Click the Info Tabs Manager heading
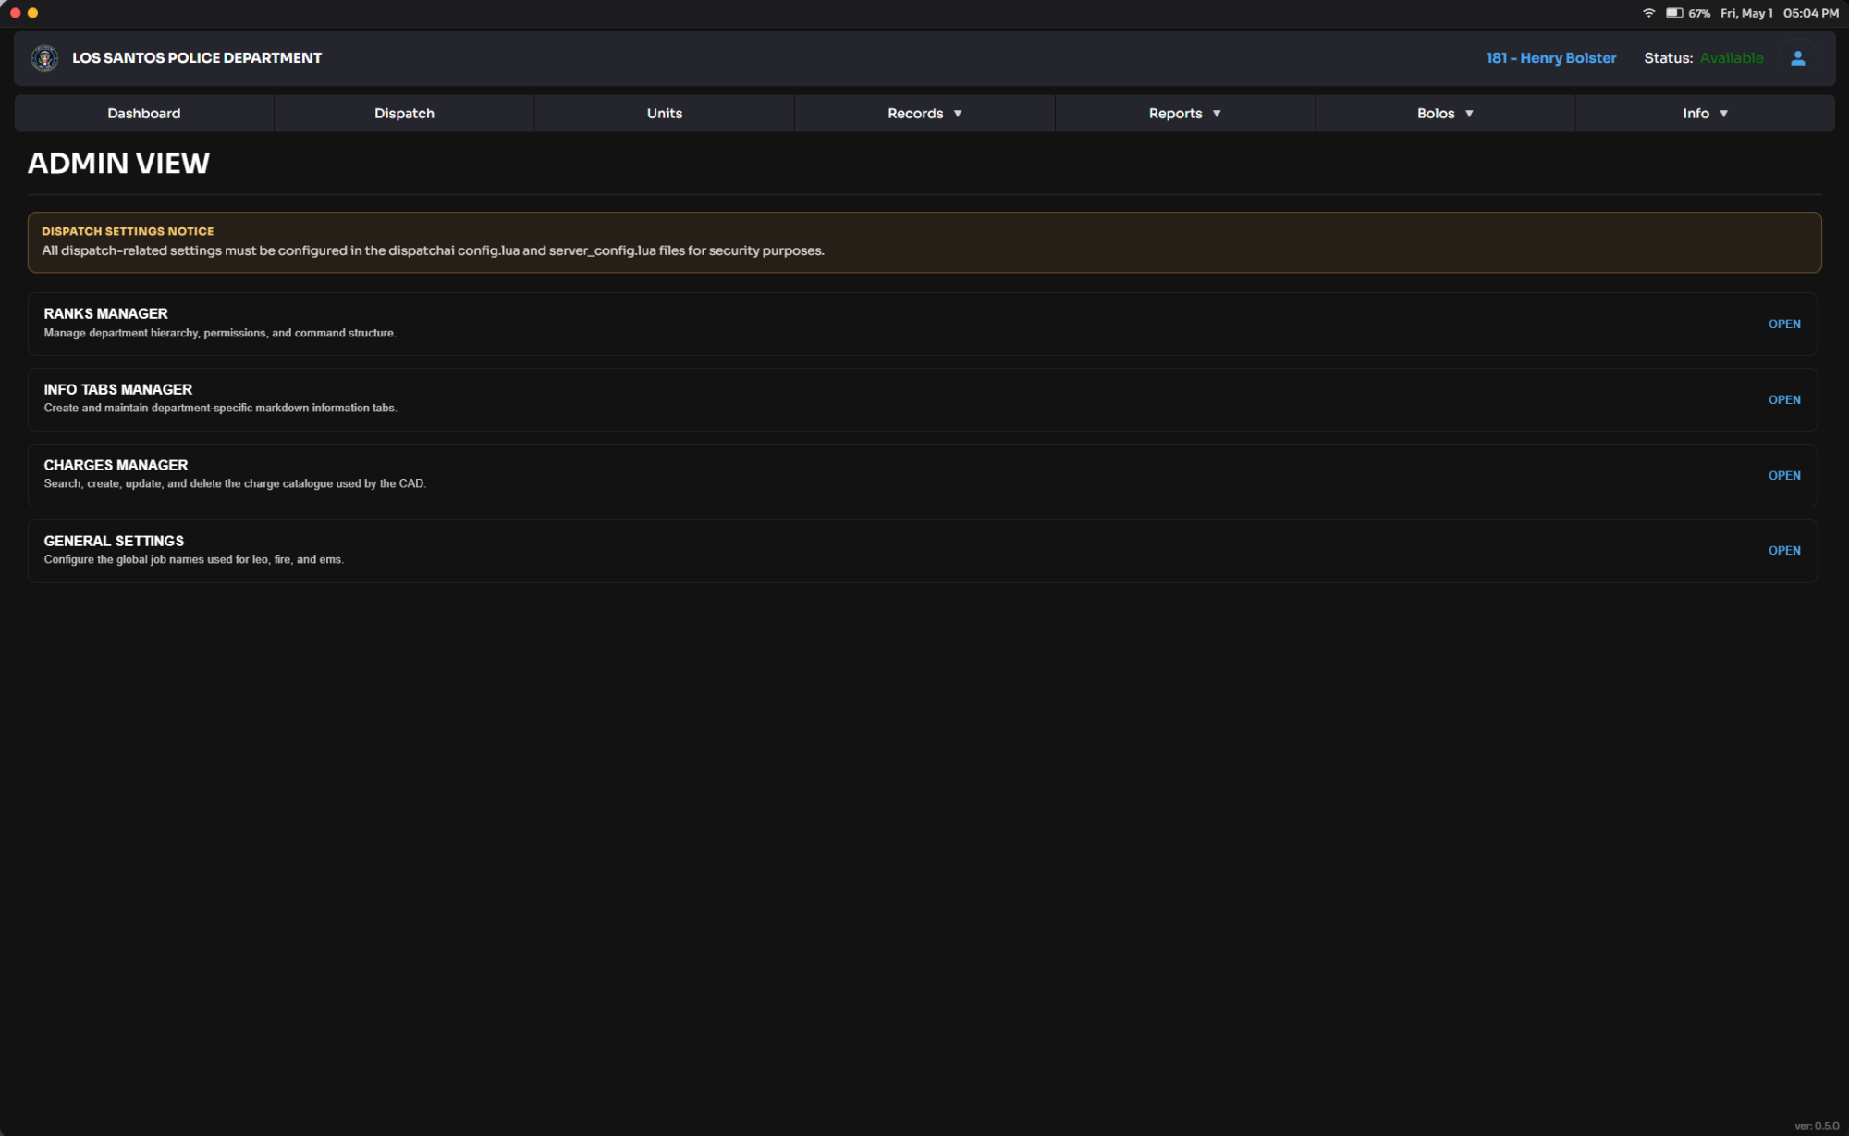The image size is (1849, 1136). point(117,390)
